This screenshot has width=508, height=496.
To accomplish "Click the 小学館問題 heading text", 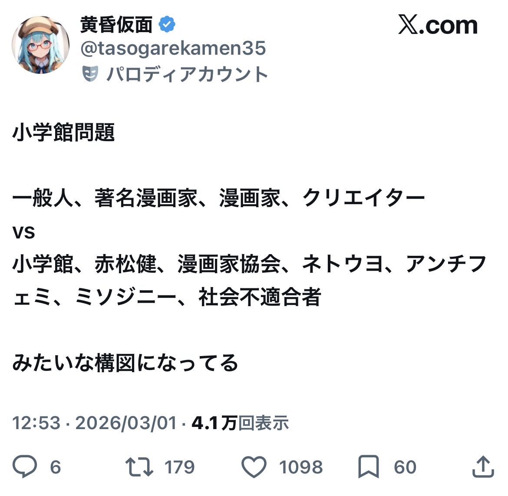I will point(63,132).
